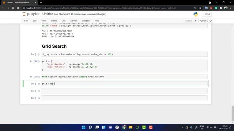Open the Insert menu
Screen dimensions: 234x131
[x=54, y=21]
